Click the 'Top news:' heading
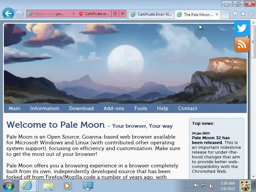 point(203,124)
